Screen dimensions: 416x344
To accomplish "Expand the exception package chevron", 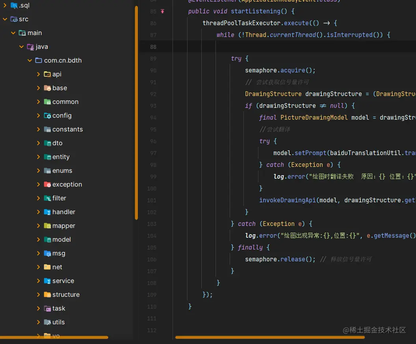I will coord(38,185).
